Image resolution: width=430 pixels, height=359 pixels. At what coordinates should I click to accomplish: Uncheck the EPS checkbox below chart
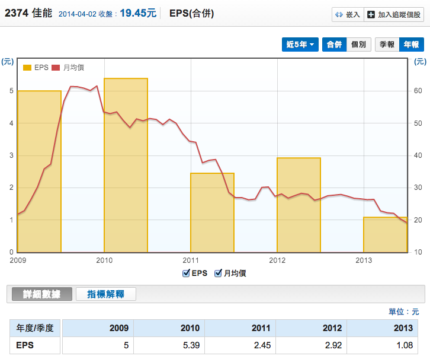coord(187,273)
